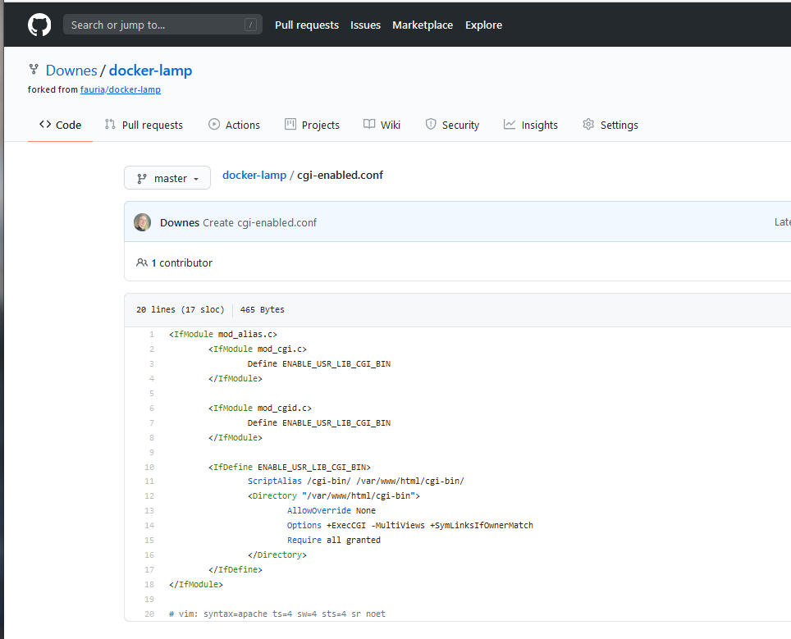Image resolution: width=791 pixels, height=639 pixels.
Task: Switch to the Projects tab
Action: [313, 125]
